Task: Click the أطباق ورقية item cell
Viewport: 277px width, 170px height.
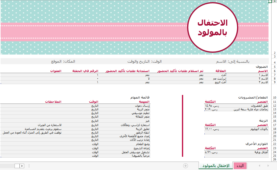Action: (x=261, y=152)
